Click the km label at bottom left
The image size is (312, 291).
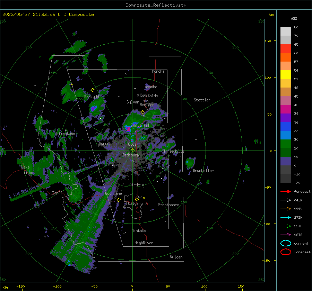click(5, 287)
